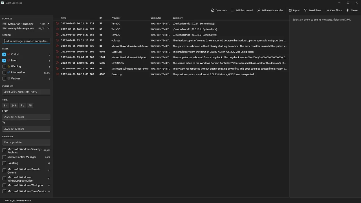361x203 pixels.
Task: Set time range to 24 h
Action: (x=14, y=105)
